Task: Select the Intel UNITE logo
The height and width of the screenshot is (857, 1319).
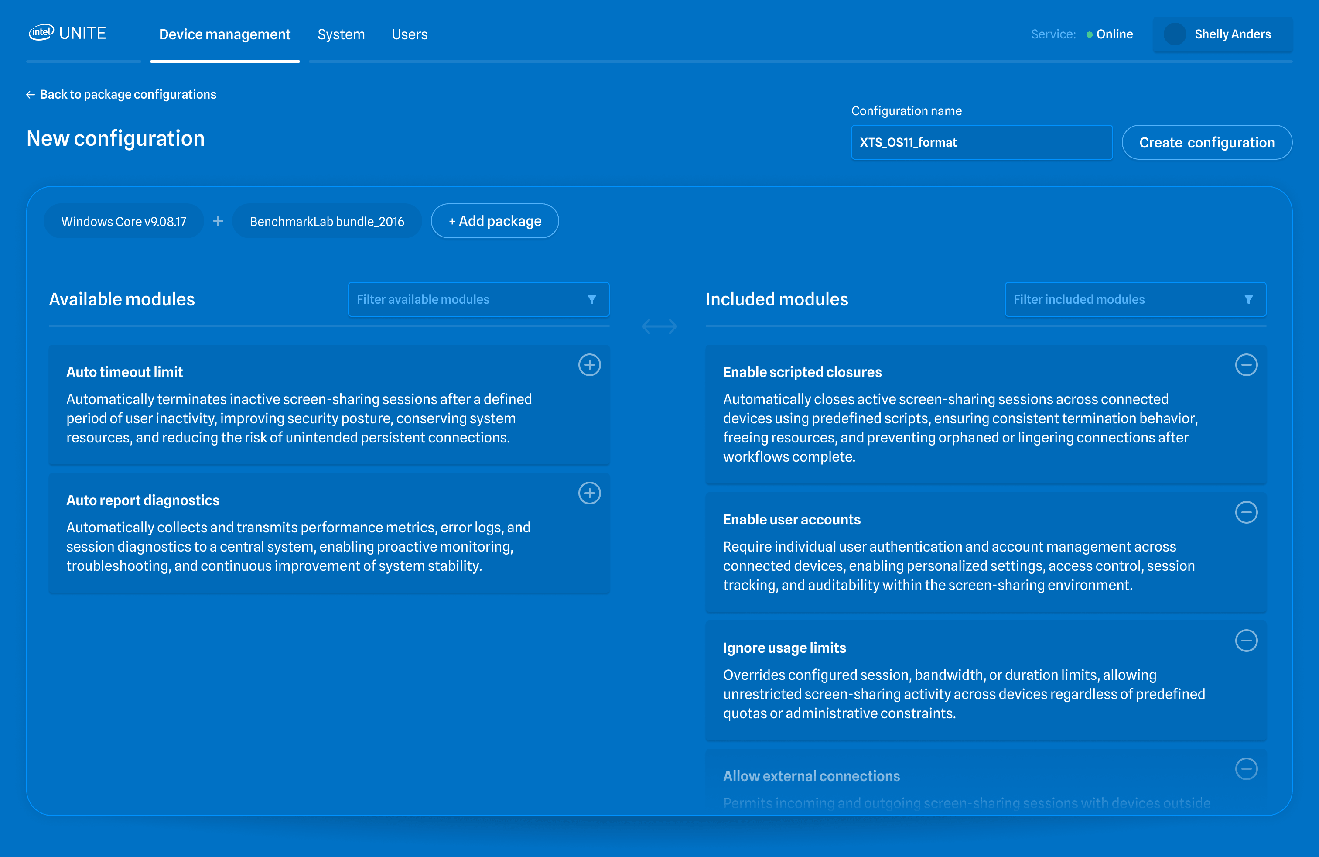Action: click(x=67, y=33)
